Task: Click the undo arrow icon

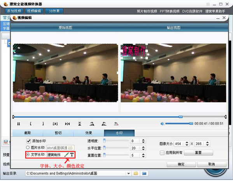Action: point(116,124)
